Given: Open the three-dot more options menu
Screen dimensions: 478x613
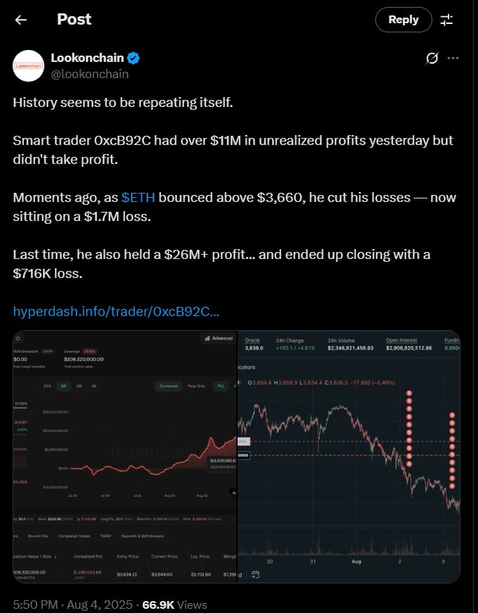Looking at the screenshot, I should 453,58.
